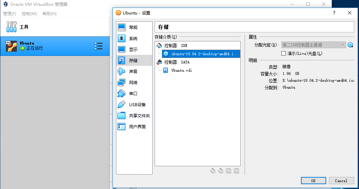The height and width of the screenshot is (189, 359).
Task: Select the 存储 (Storage) settings category
Action: (x=134, y=60)
